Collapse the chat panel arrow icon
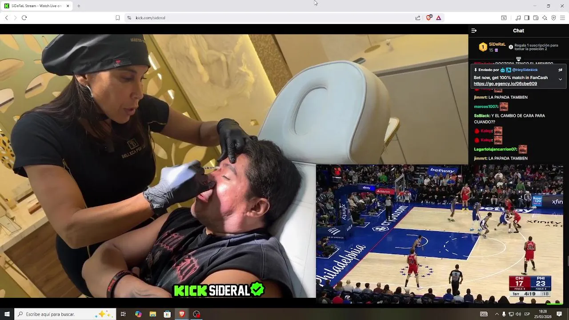 coord(474,31)
